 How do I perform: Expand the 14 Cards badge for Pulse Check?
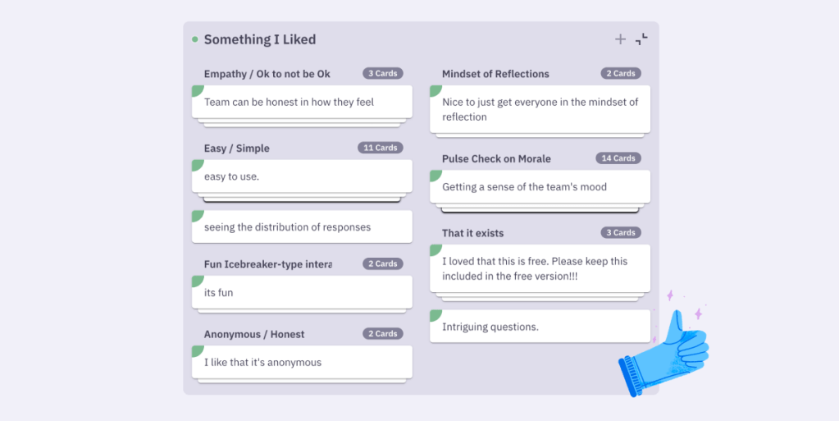618,158
